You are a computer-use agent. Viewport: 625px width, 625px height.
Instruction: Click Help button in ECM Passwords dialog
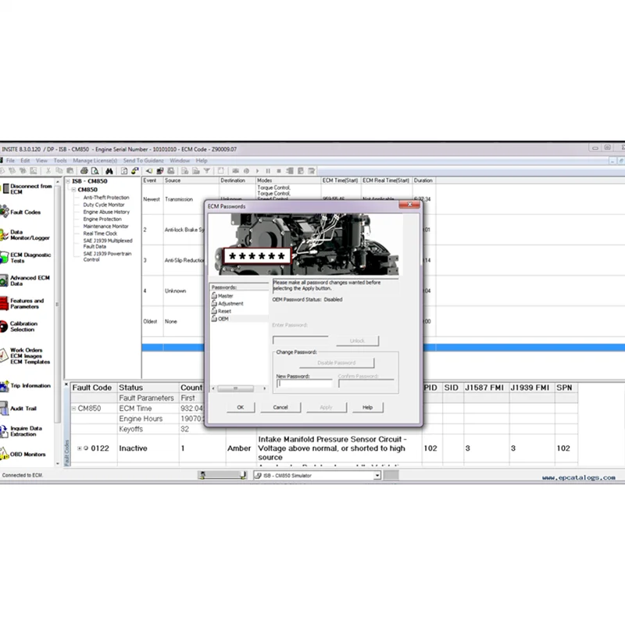coord(367,407)
